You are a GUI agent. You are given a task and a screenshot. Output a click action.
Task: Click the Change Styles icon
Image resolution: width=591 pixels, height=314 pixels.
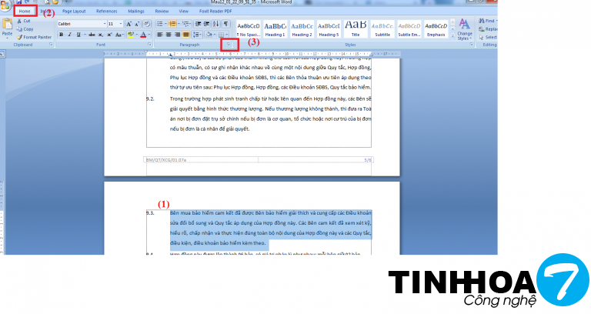coord(464,29)
